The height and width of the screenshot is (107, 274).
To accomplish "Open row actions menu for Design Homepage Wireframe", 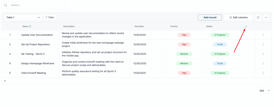I will pyautogui.click(x=263, y=63).
